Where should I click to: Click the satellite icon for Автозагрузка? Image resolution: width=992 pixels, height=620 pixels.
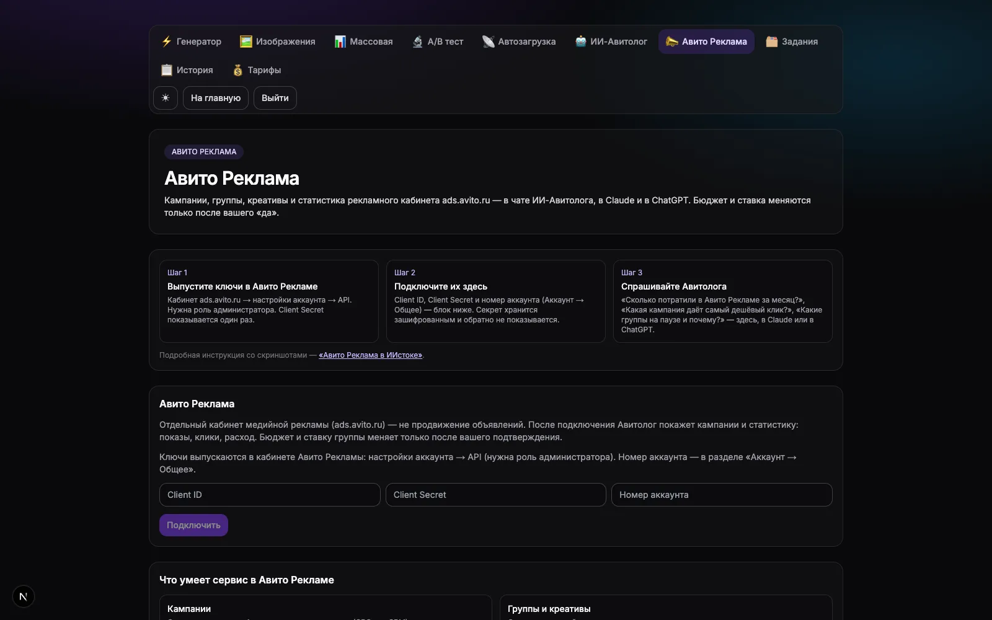pos(489,42)
